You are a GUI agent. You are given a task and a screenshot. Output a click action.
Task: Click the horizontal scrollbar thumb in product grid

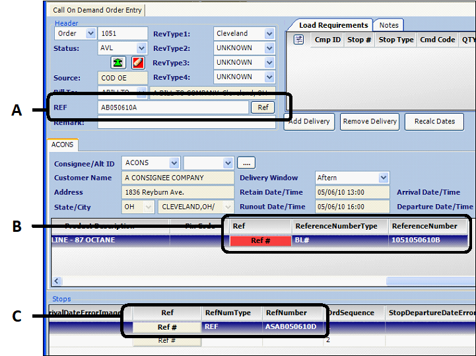[x=430, y=281]
